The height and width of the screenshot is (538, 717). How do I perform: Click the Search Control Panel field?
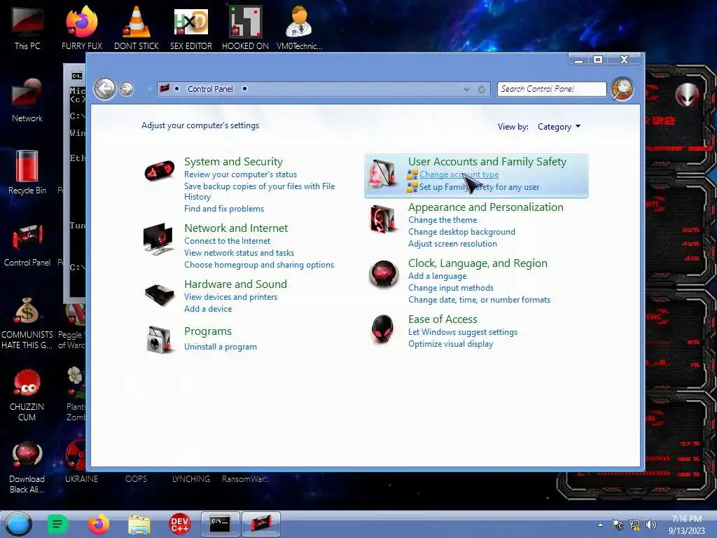552,89
